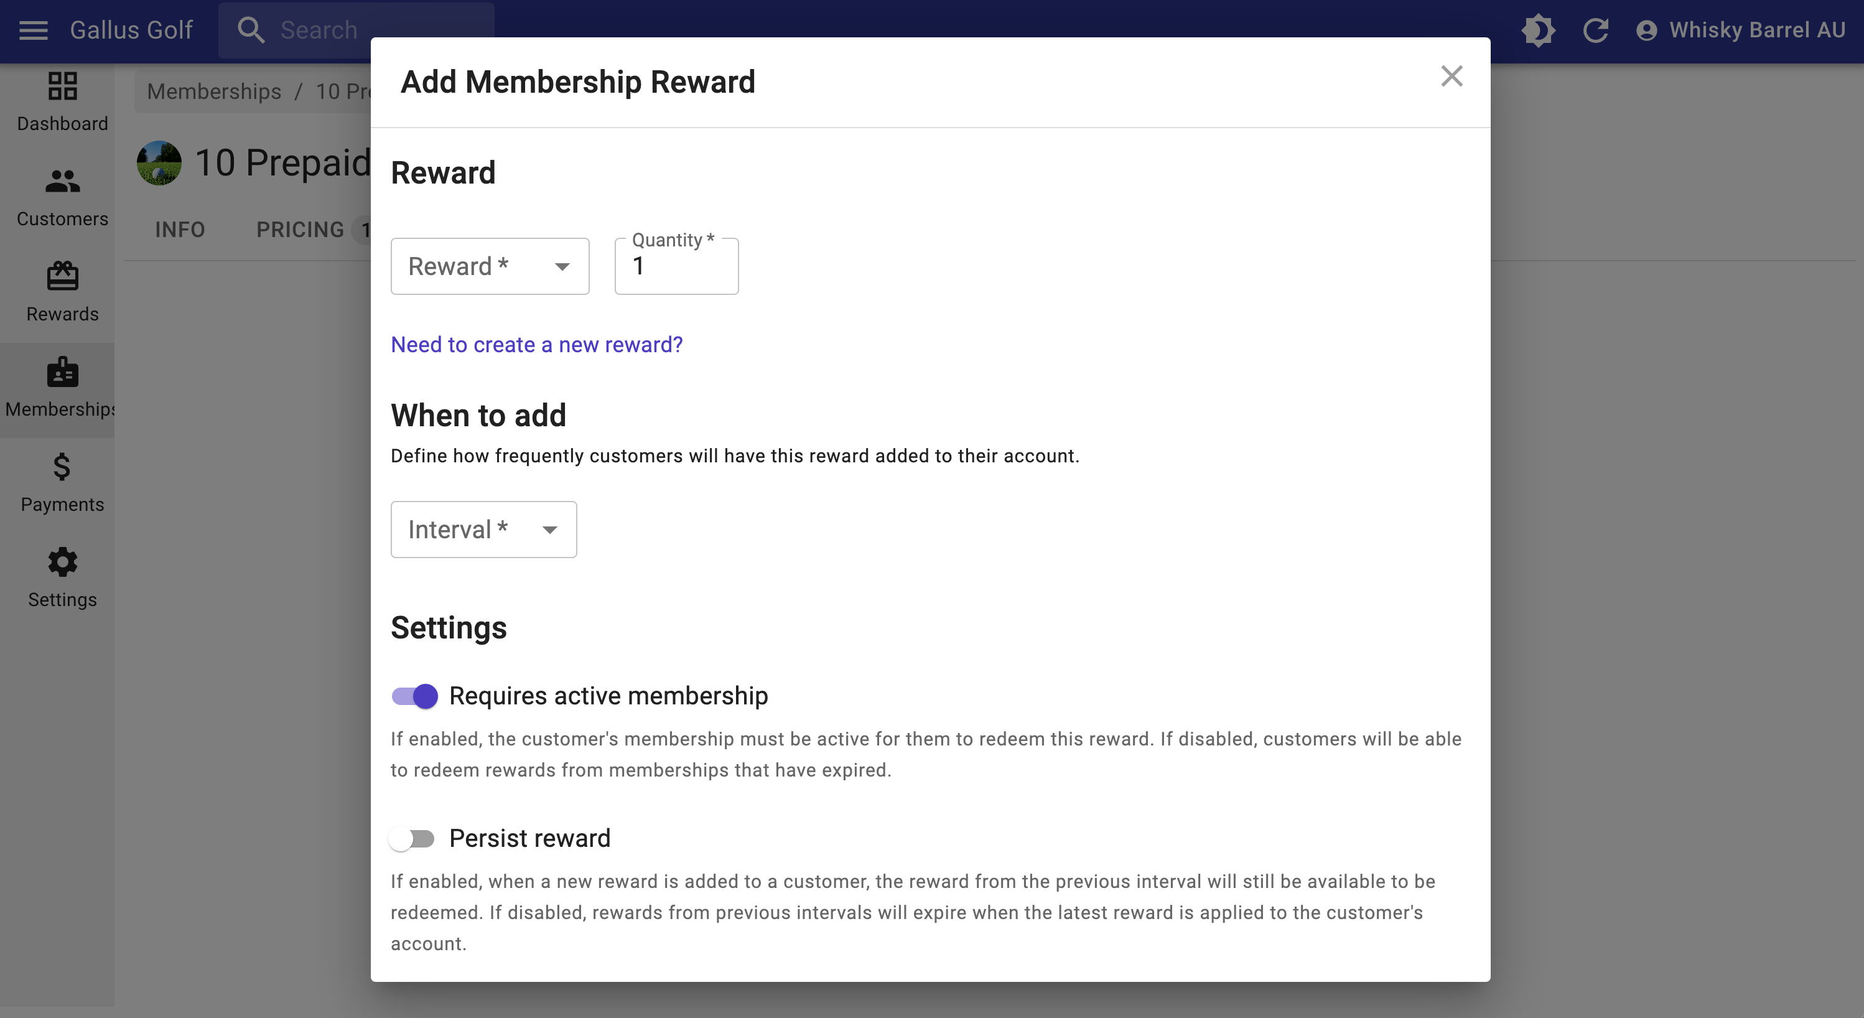
Task: Open Payments dollar icon
Action: 62,467
